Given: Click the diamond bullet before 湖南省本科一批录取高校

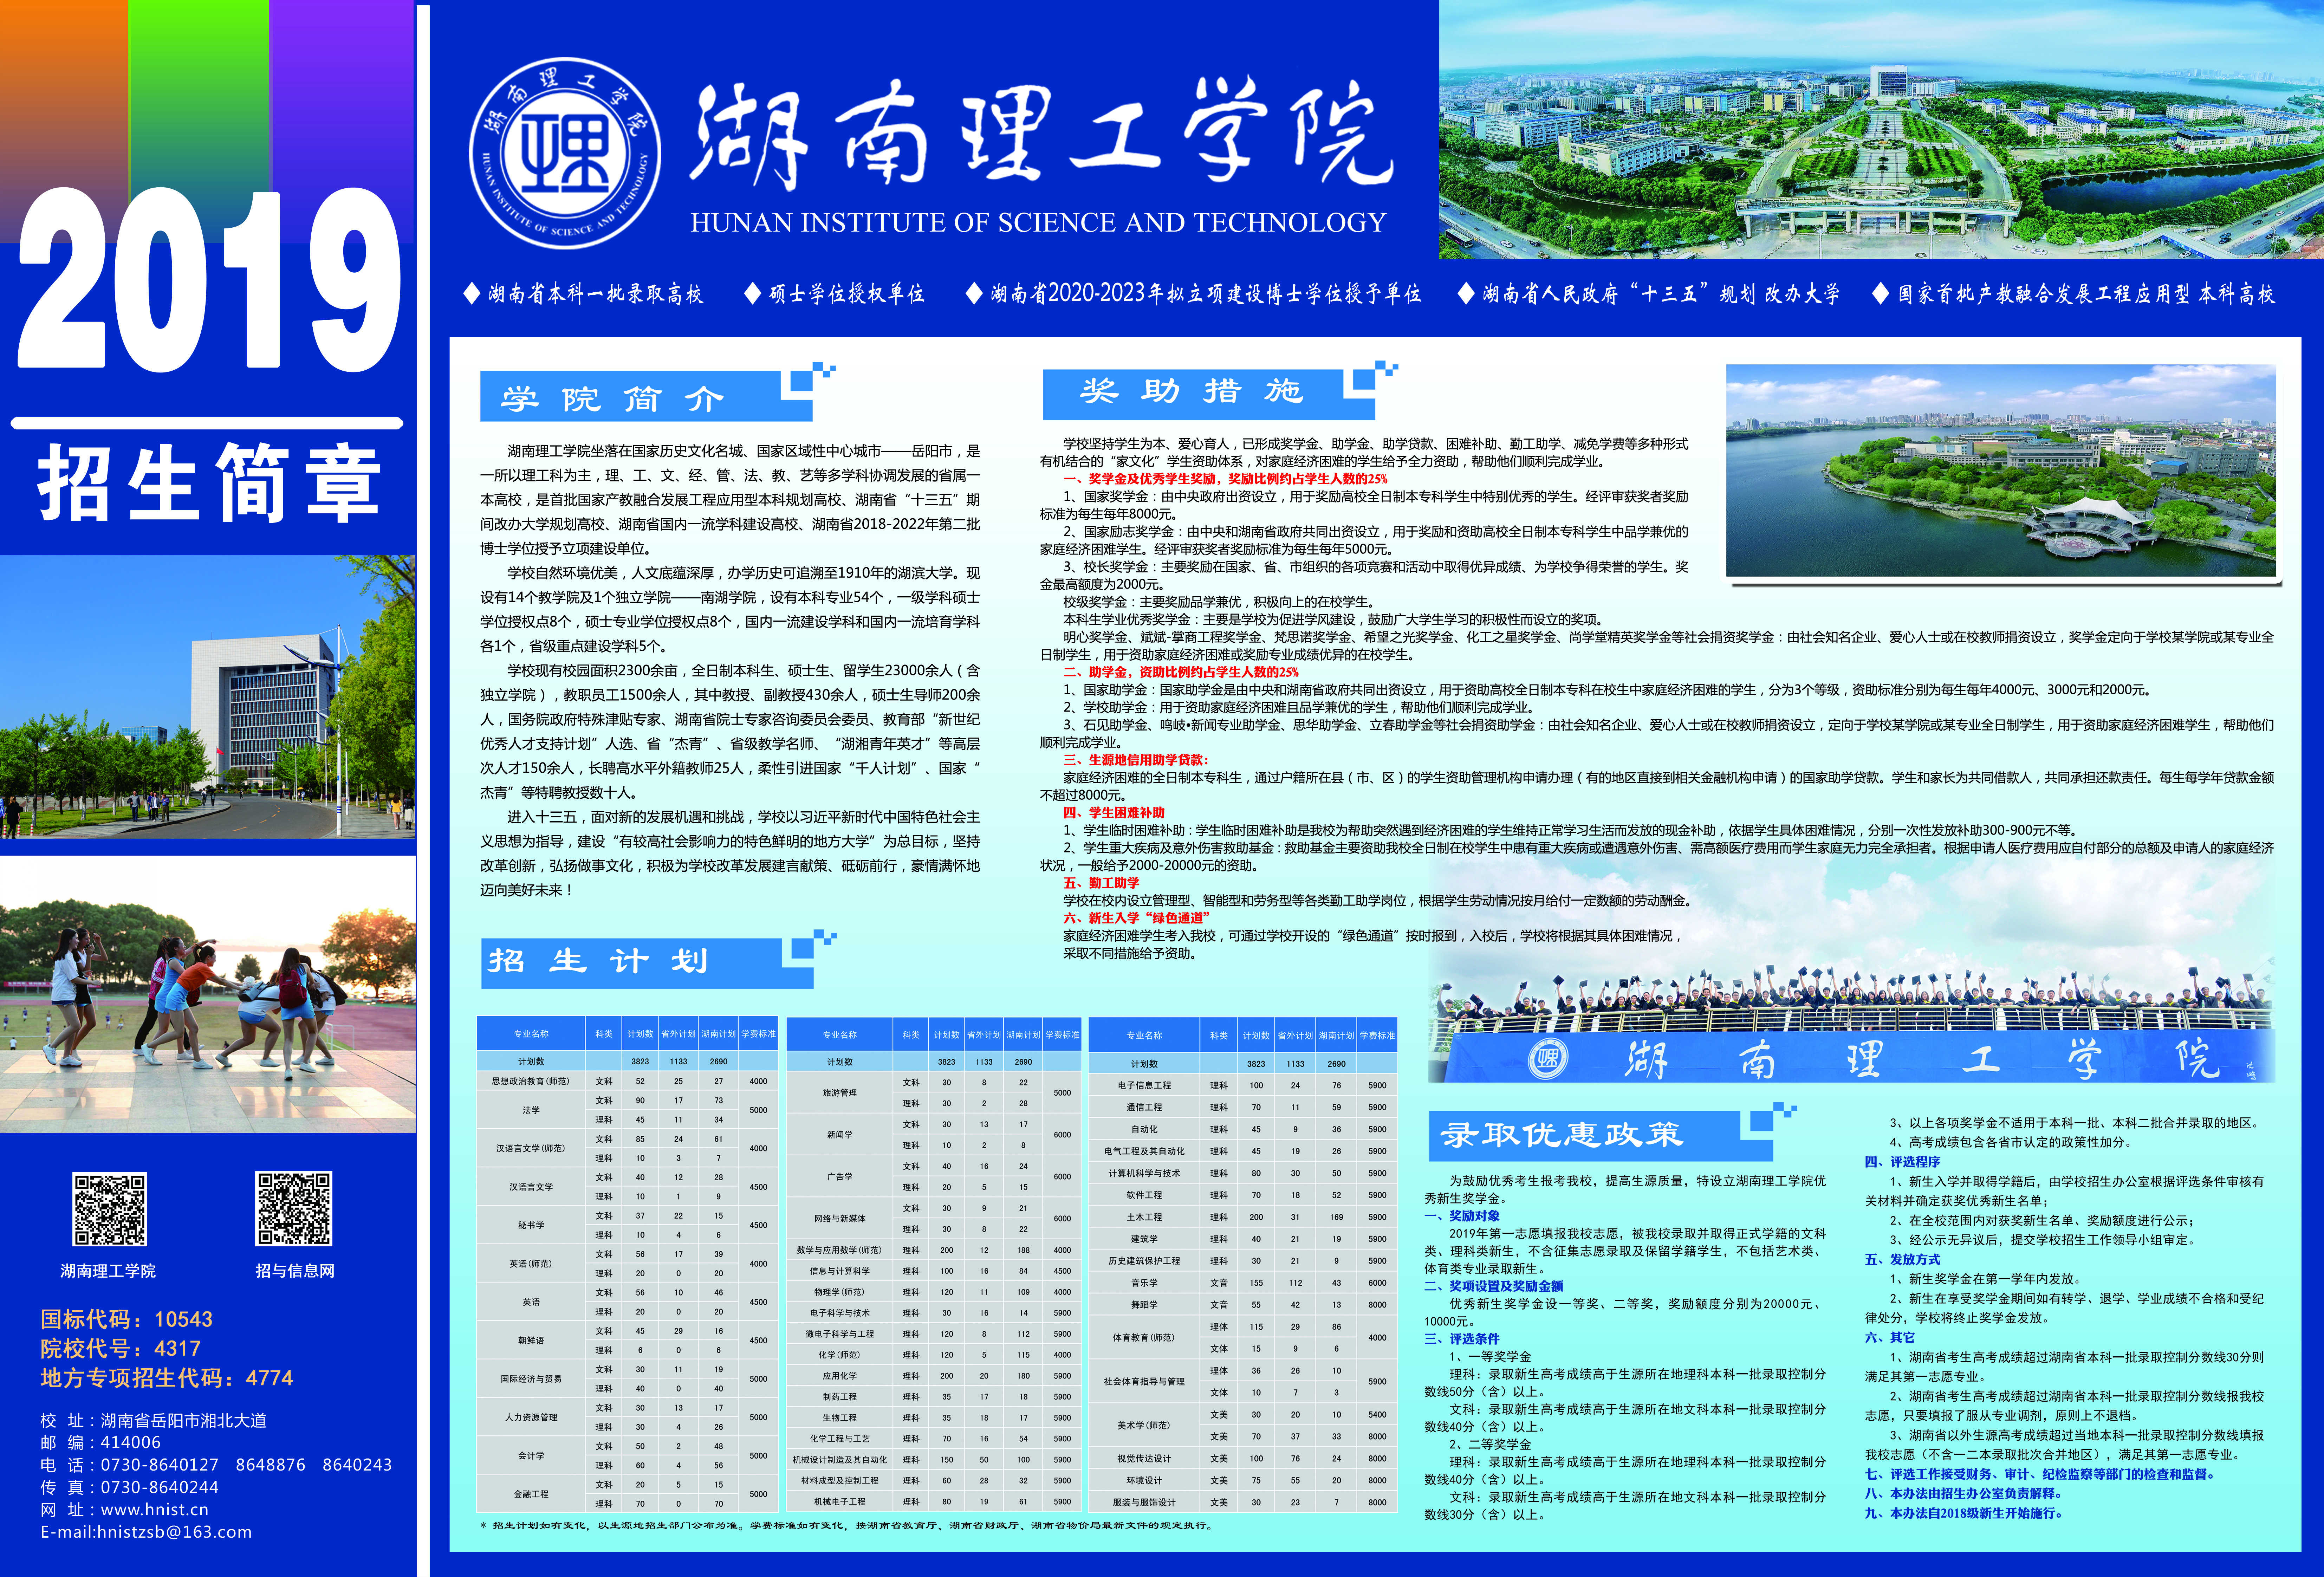Looking at the screenshot, I should pyautogui.click(x=472, y=293).
